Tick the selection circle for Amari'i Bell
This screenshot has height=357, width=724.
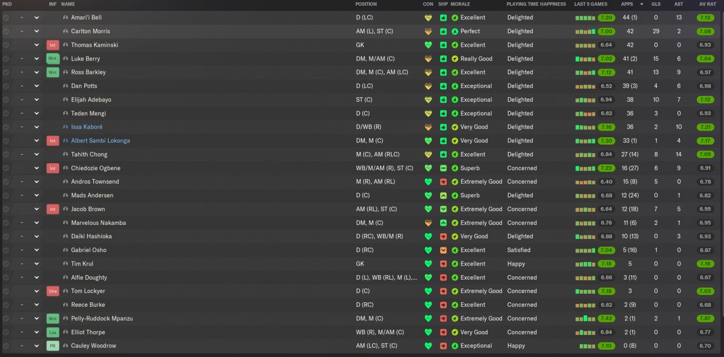[6, 18]
